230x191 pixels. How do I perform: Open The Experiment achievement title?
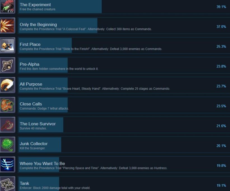(35, 5)
